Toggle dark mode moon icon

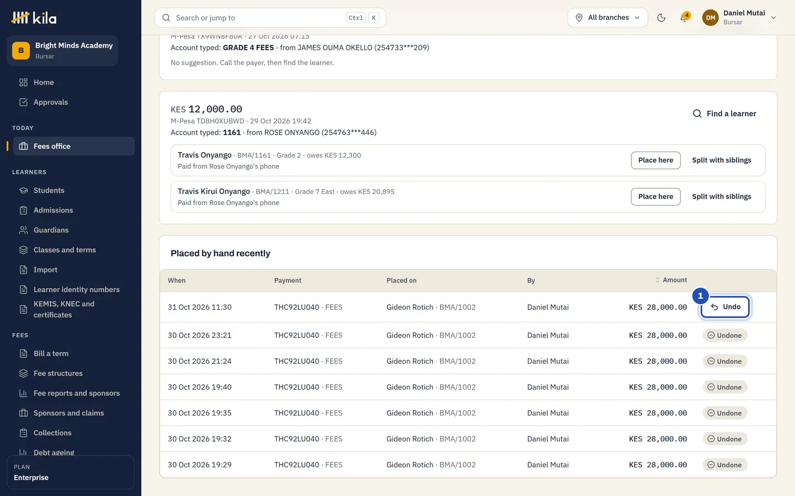[x=661, y=18]
